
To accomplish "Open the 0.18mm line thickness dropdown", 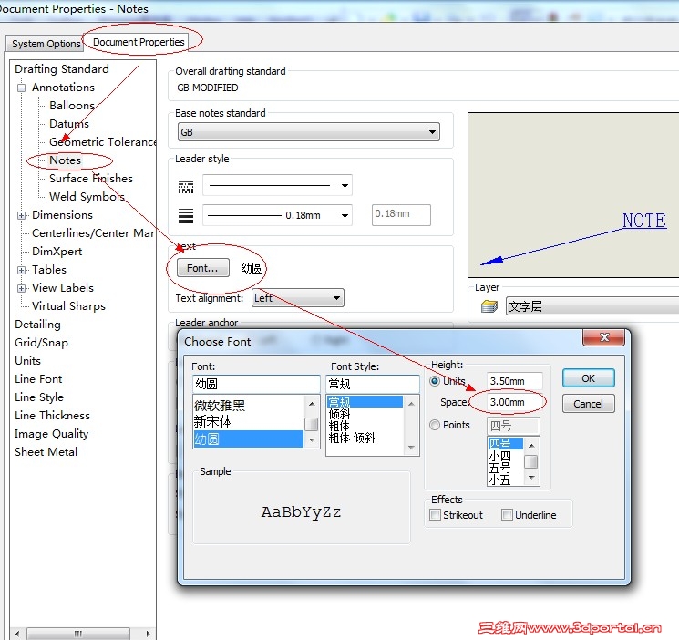I will 277,215.
